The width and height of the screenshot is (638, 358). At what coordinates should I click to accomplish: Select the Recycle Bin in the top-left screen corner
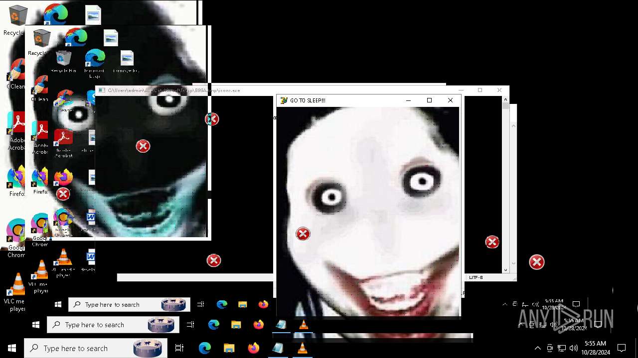[x=15, y=20]
